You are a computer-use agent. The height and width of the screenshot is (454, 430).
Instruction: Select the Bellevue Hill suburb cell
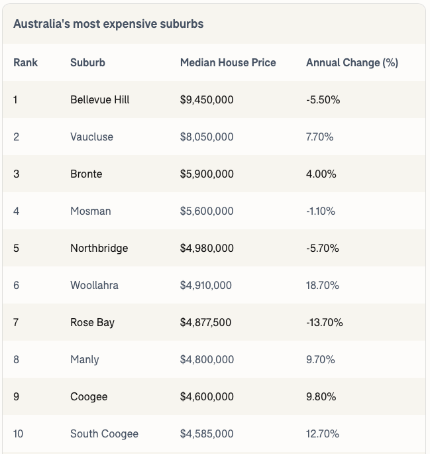click(x=100, y=100)
